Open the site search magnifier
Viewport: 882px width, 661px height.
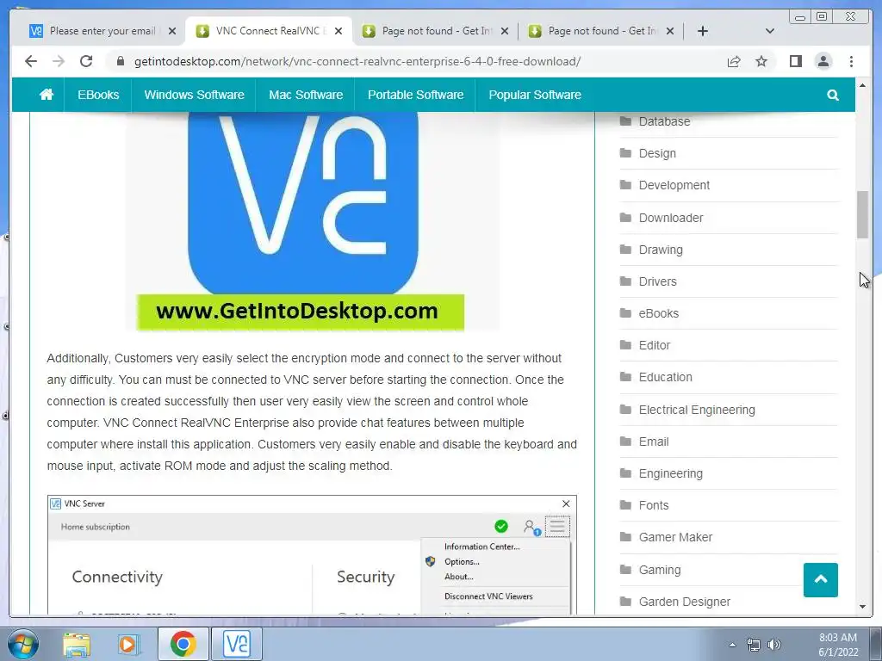[x=833, y=95]
